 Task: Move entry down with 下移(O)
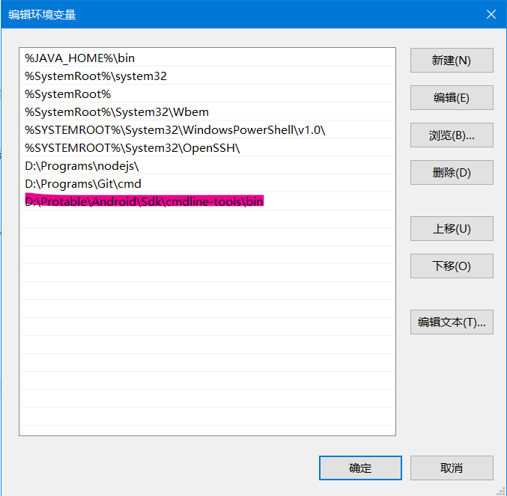click(x=452, y=266)
